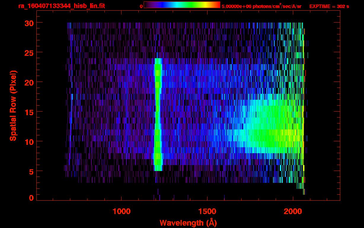This screenshot has width=364, height=228.
Task: Click the 1000 wavelength tick label
Action: (x=122, y=211)
